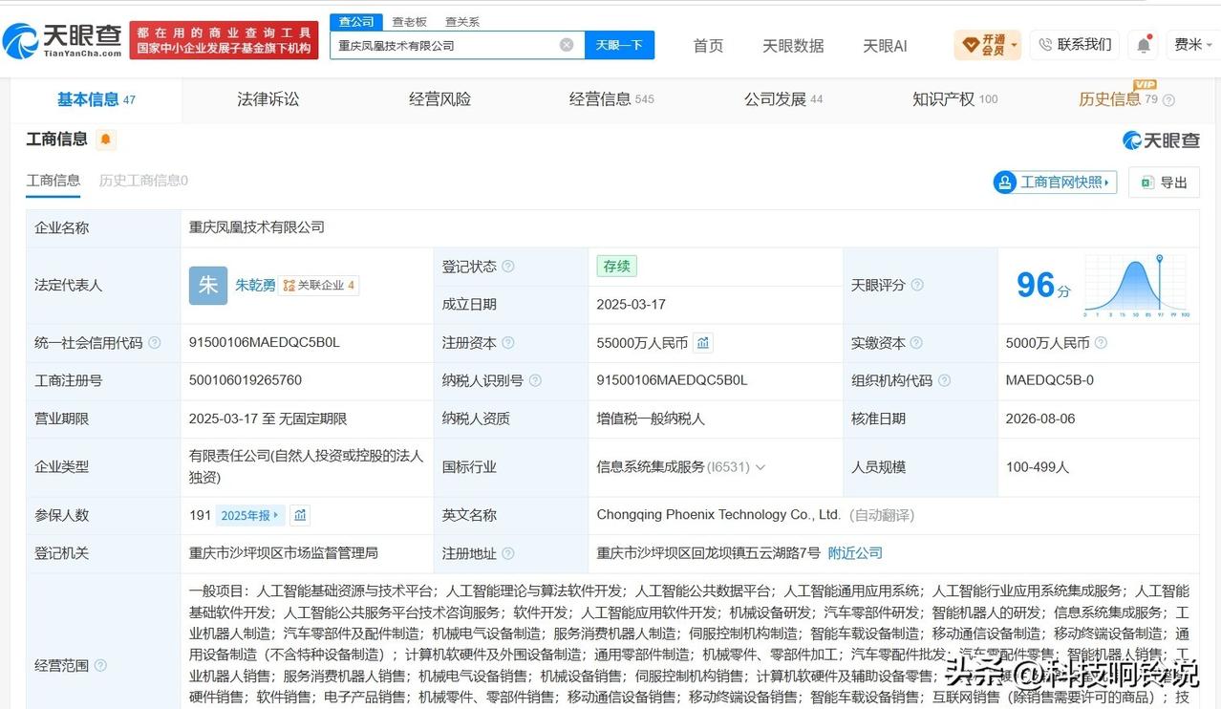Click the credit code 91500106MAEDQC5B0L under 统一社会信用代码

pyautogui.click(x=265, y=342)
